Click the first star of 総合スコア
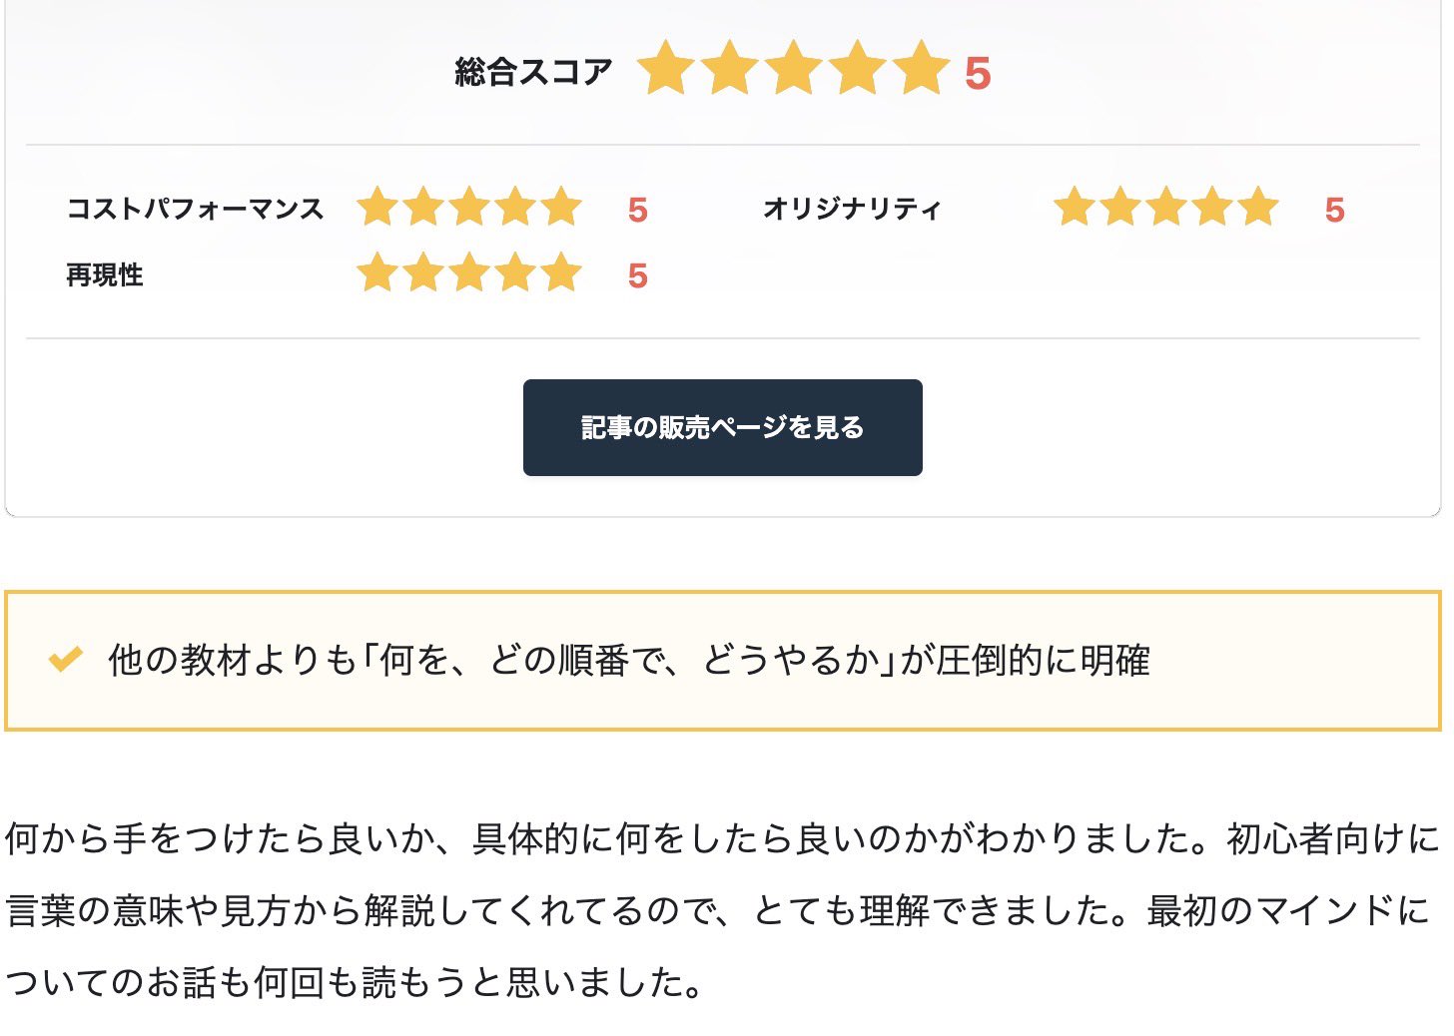Viewport: 1454px width, 1036px height. 666,70
